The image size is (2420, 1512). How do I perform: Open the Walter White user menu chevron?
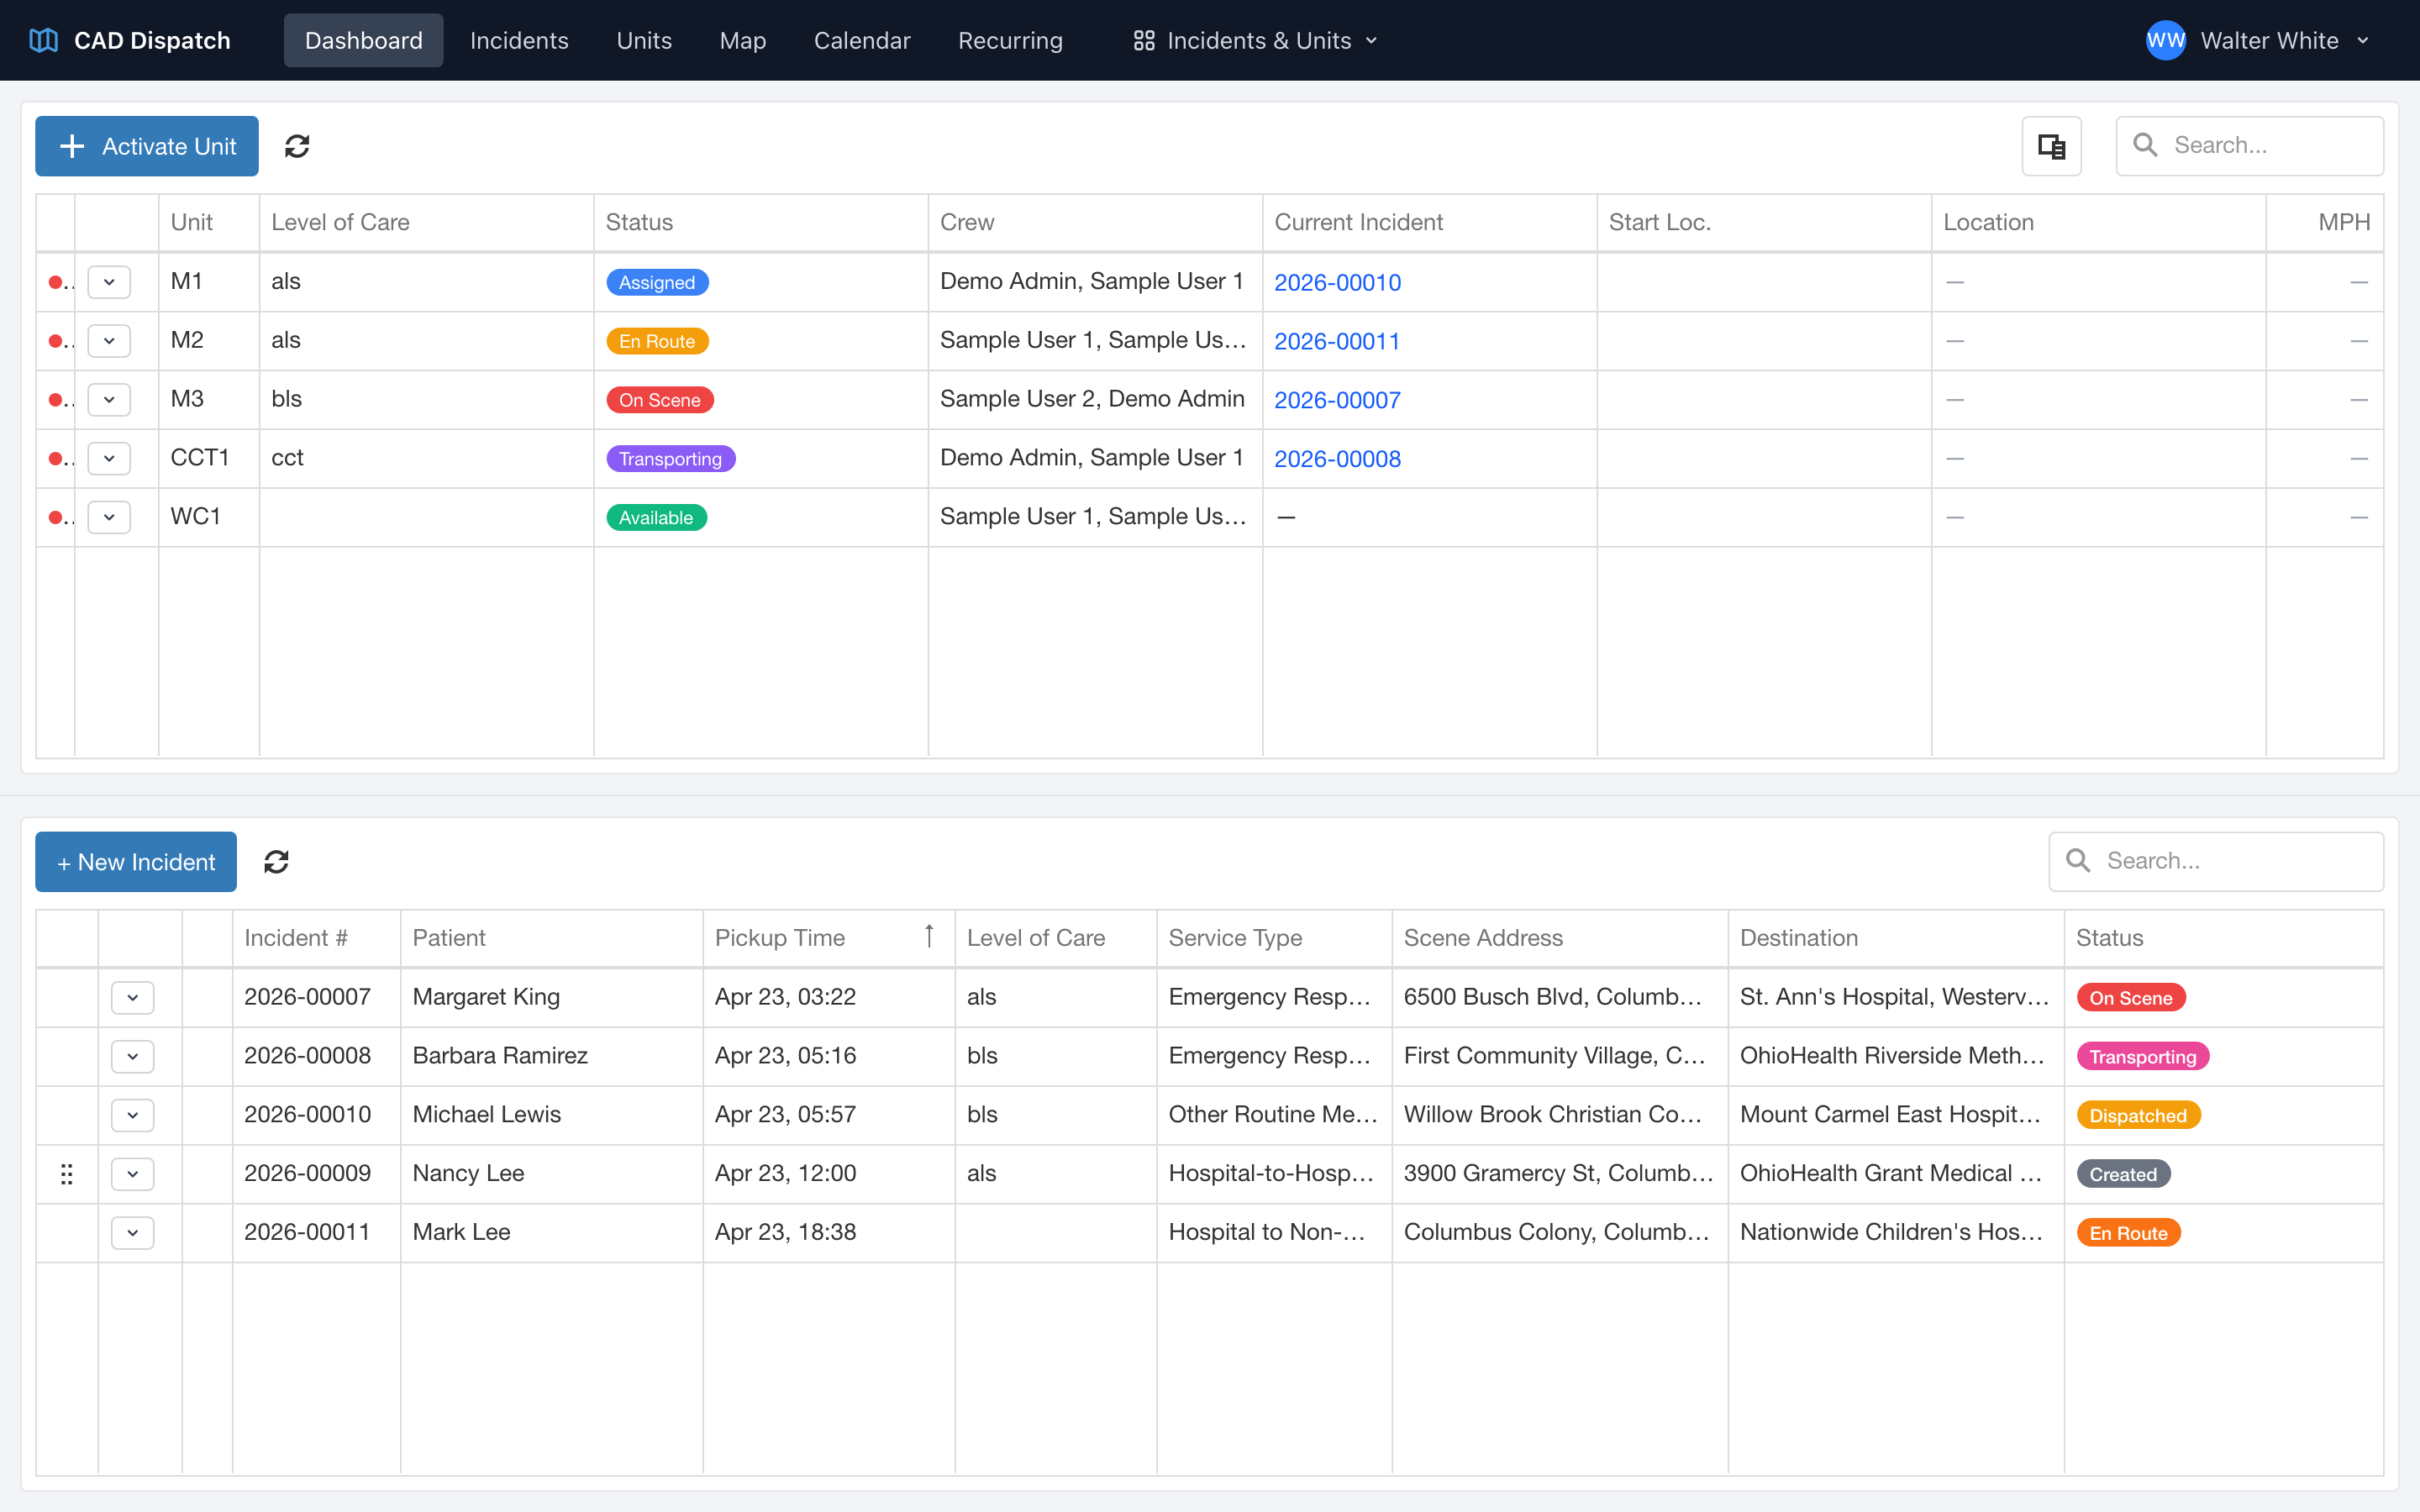click(2363, 41)
